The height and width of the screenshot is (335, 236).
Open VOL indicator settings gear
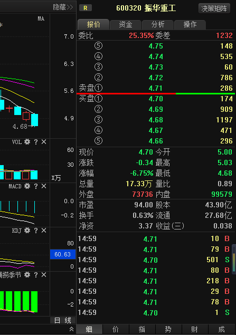tap(27, 141)
